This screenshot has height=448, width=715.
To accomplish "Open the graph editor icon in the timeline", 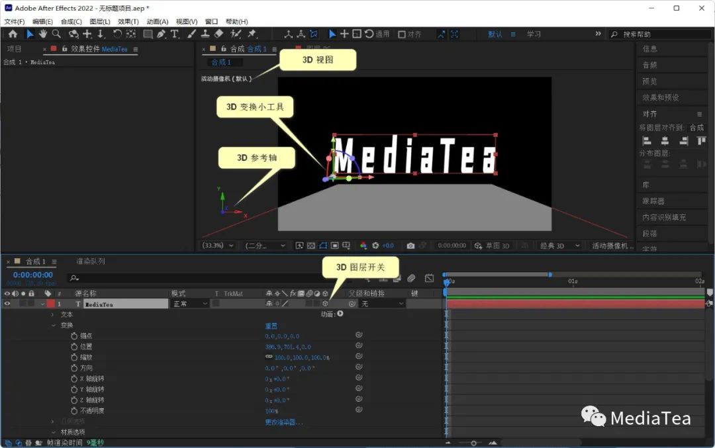I will pos(429,278).
